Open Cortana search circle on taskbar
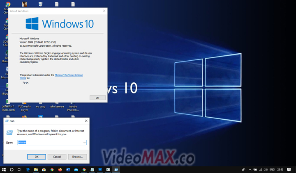 click(12, 170)
